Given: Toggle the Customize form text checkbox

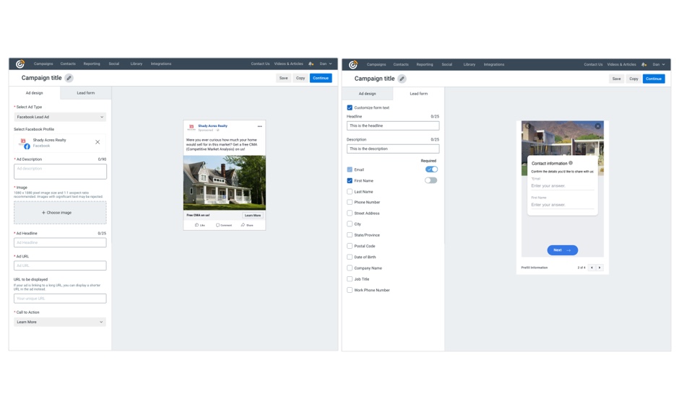Looking at the screenshot, I should click(x=350, y=107).
